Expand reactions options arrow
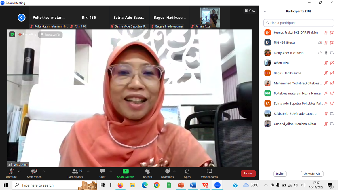Viewport: 338px width, 190px height. coord(174,171)
